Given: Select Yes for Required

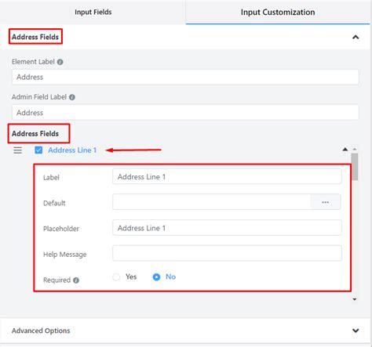Looking at the screenshot, I should coord(116,277).
